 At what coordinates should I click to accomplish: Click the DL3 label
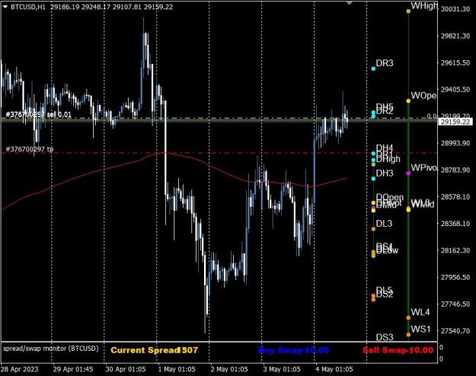(384, 224)
